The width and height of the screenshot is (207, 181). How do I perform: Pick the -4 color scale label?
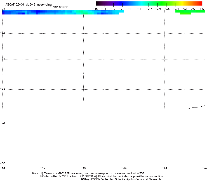tap(130, 9)
